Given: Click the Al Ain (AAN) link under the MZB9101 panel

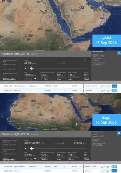Looking at the screenshot, I should [17, 91].
